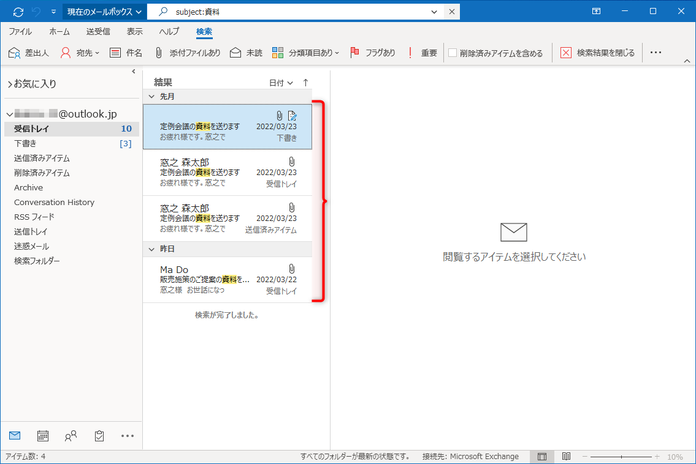Open the Tasks view icon

(99, 435)
